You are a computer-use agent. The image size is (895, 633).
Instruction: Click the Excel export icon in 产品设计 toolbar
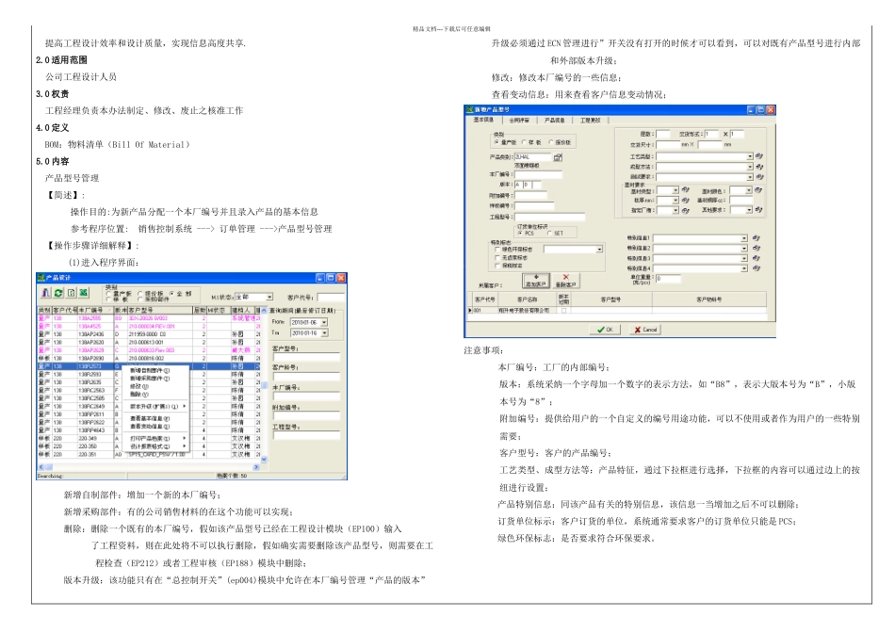coord(83,293)
